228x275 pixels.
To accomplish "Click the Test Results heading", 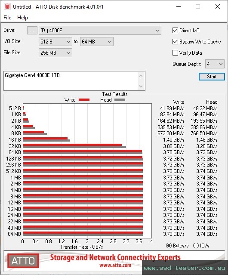I will point(115,94).
